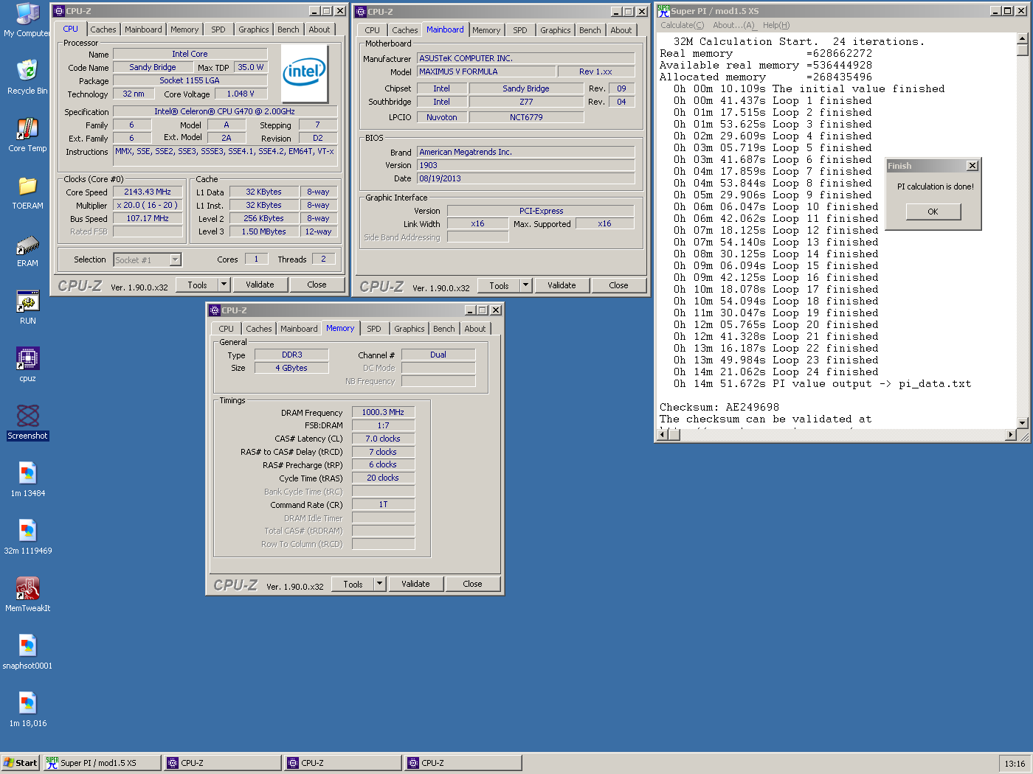
Task: Click the BIOS Version field 1903
Action: (525, 165)
